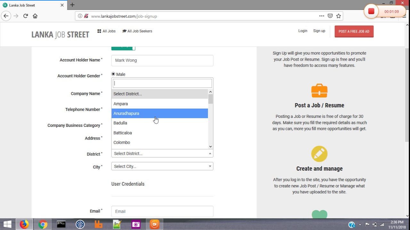Open Action Center flag icon
Screen dimensions: 410x230
pyautogui.click(x=367, y=225)
